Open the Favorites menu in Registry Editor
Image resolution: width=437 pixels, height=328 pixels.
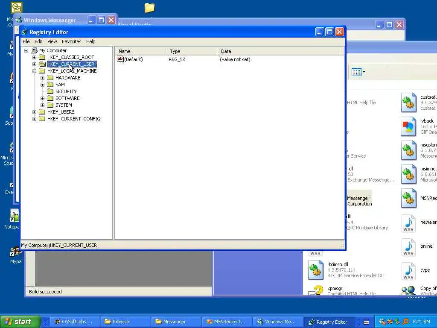(72, 41)
